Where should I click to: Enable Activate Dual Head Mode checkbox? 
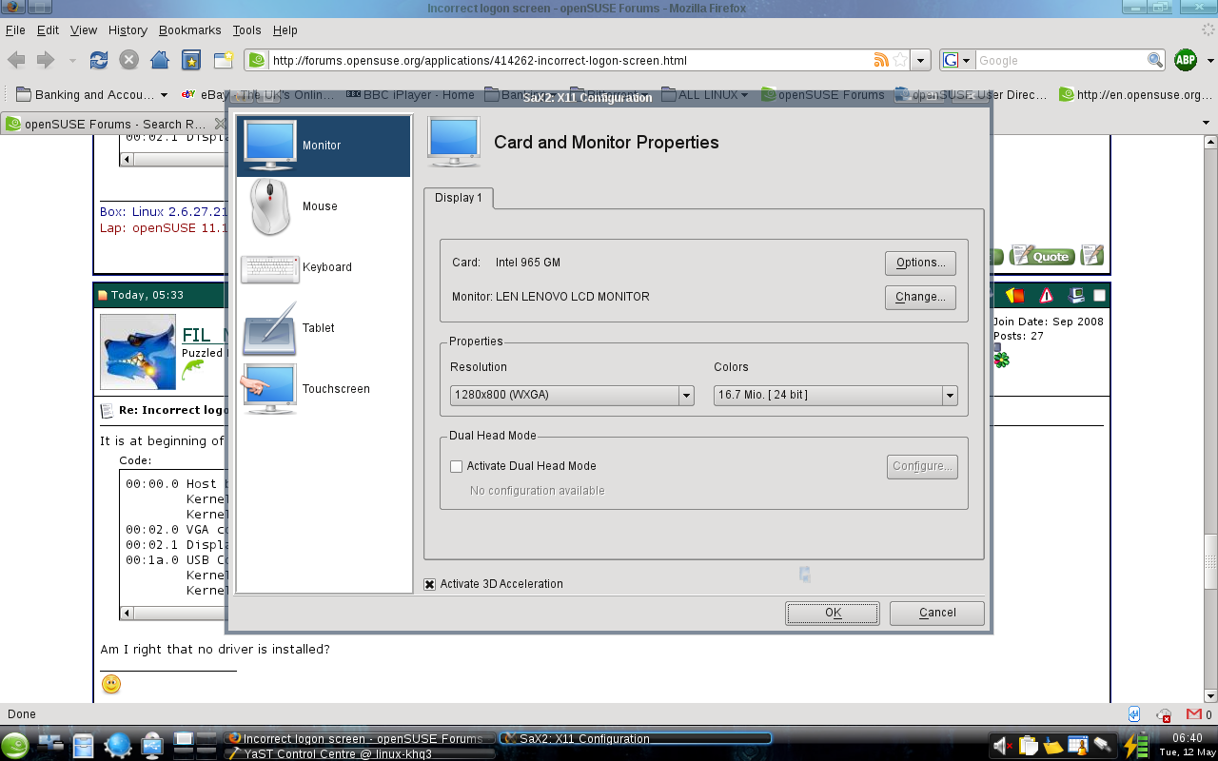[456, 466]
